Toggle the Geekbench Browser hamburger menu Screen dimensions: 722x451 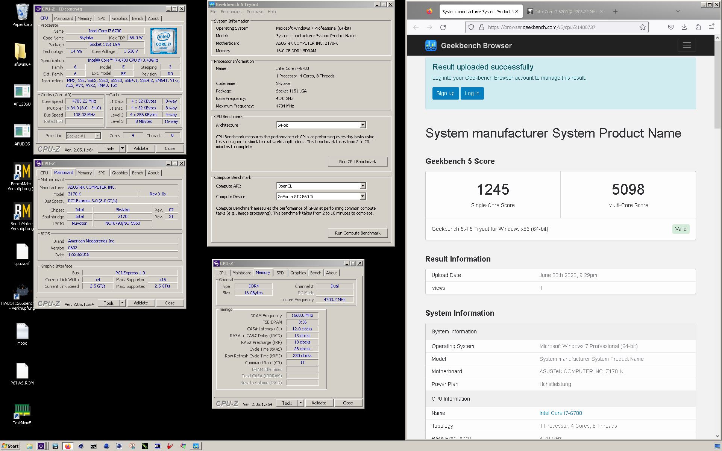[x=687, y=45]
